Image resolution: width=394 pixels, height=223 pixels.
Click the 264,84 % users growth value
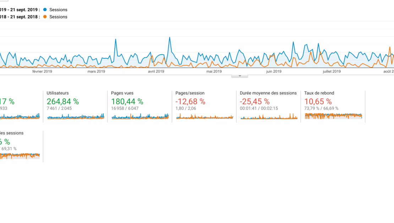coord(63,102)
